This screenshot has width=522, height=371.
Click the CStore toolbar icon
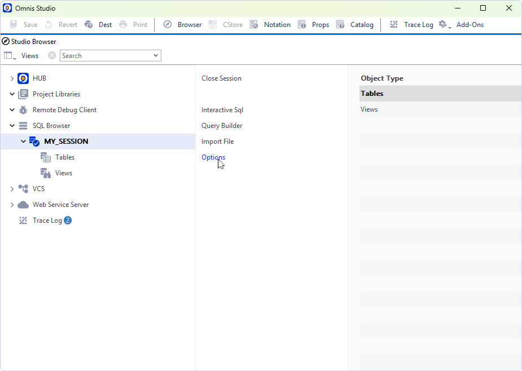(x=213, y=25)
